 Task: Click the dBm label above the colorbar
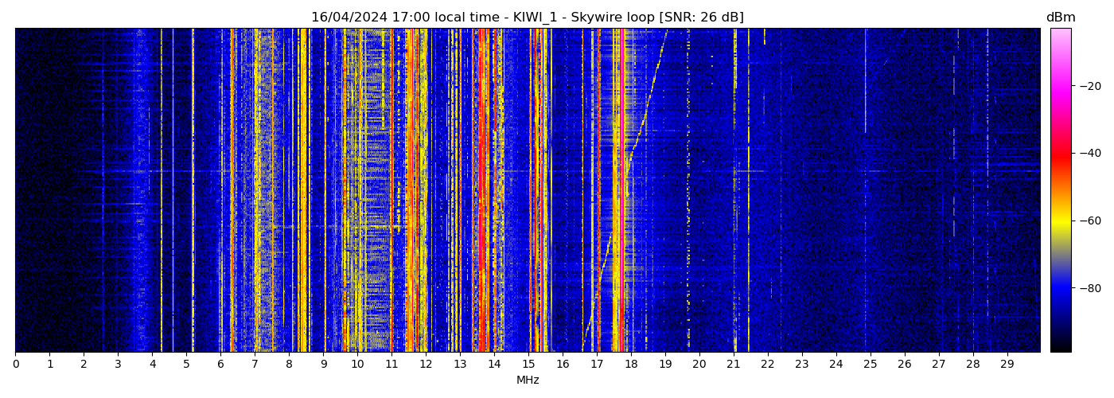click(1060, 18)
